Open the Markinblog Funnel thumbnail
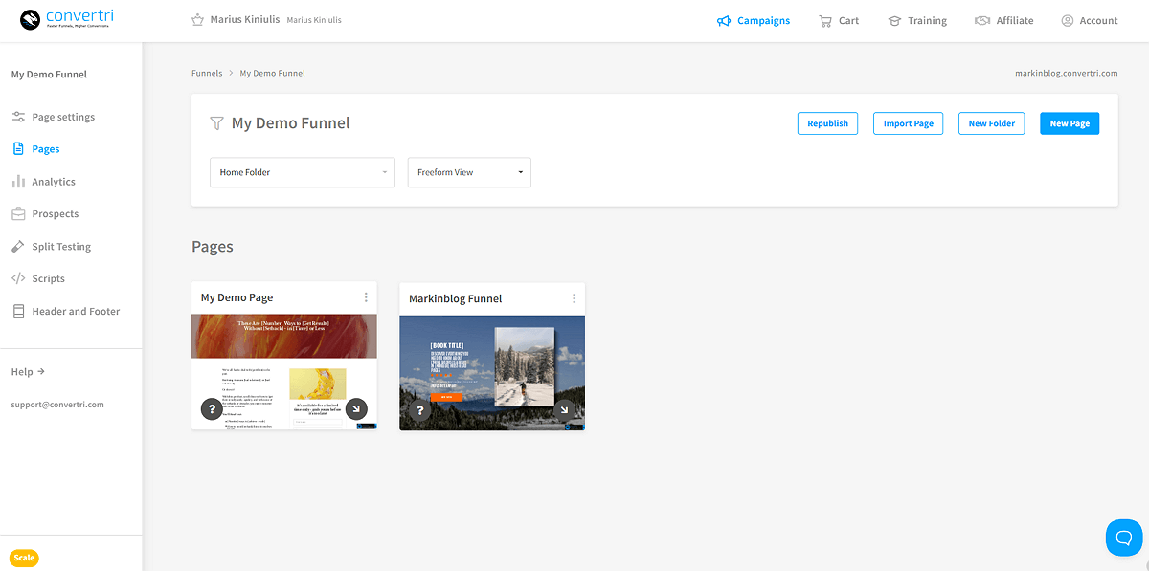This screenshot has height=571, width=1149. point(492,373)
